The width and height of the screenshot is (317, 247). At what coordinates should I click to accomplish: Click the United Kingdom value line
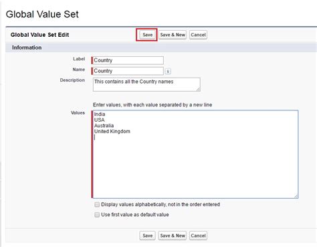(112, 131)
